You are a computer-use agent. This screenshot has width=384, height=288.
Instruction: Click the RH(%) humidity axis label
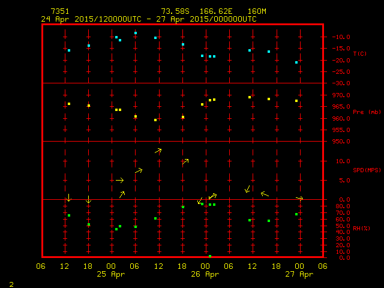(x=361, y=229)
